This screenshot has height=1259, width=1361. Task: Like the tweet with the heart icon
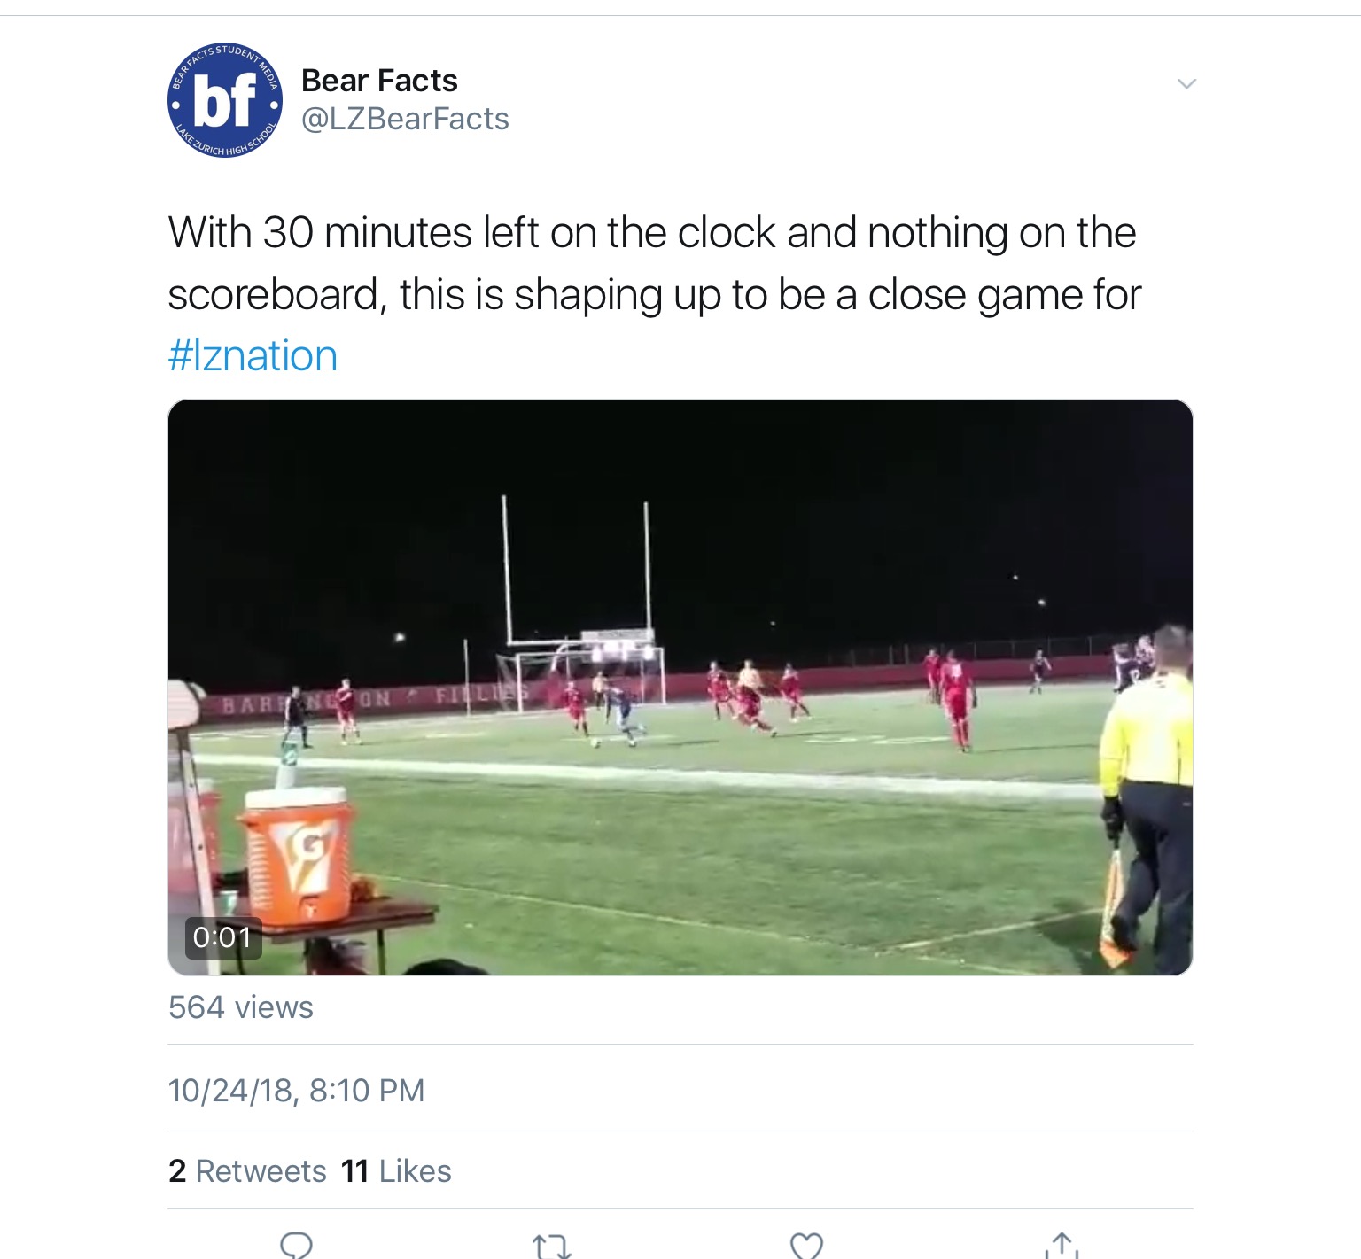[x=806, y=1245]
